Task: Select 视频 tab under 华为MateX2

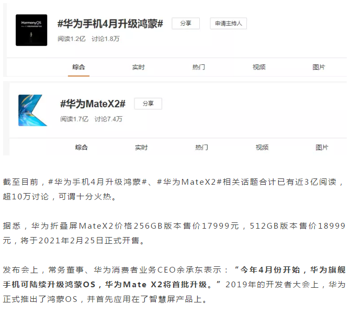Action: coord(262,148)
